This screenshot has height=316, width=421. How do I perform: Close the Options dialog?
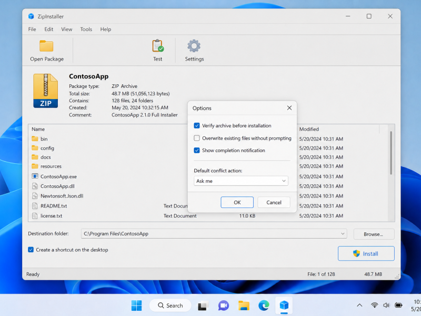(x=289, y=108)
